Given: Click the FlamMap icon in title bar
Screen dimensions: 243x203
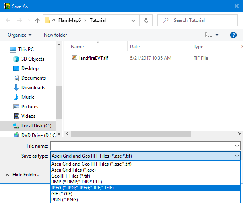Looking at the screenshot, I should pyautogui.click(x=7, y=6).
